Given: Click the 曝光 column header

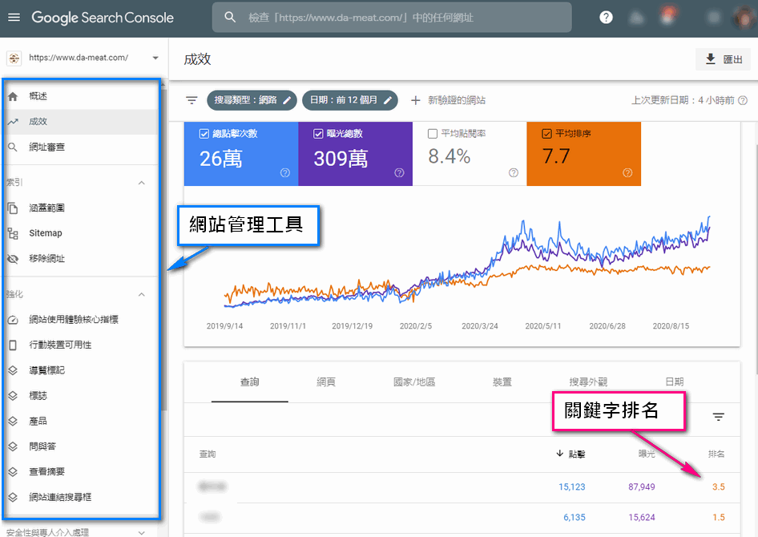Looking at the screenshot, I should [x=647, y=454].
